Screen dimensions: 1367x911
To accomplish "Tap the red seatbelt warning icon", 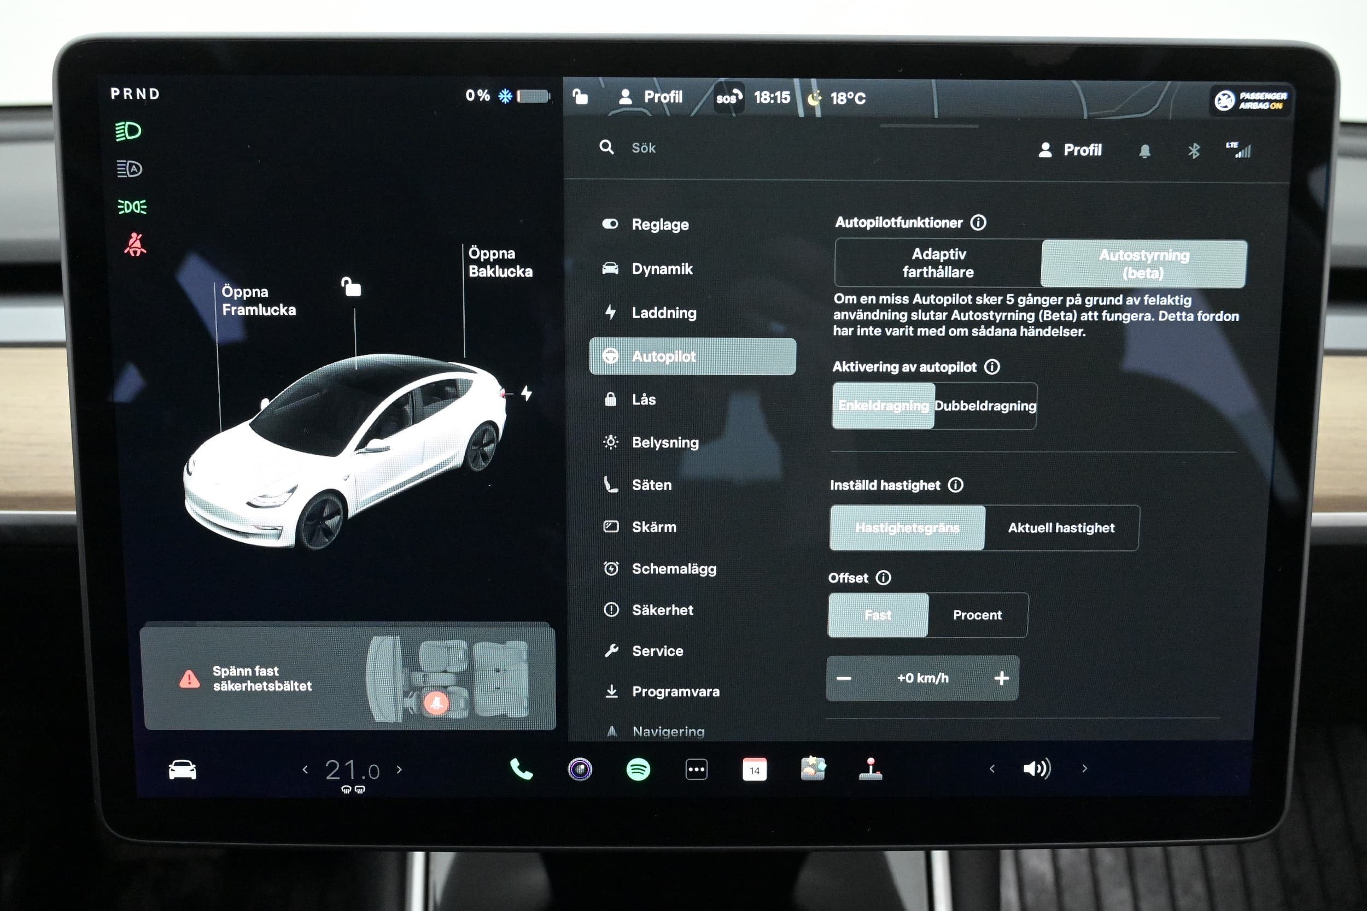I will pyautogui.click(x=135, y=245).
